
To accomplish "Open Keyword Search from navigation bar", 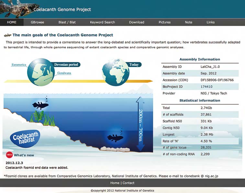I will [x=102, y=22].
